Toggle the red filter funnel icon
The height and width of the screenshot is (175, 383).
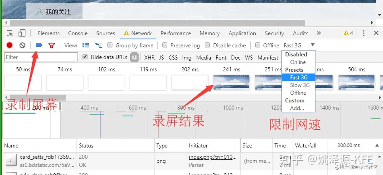coord(52,46)
